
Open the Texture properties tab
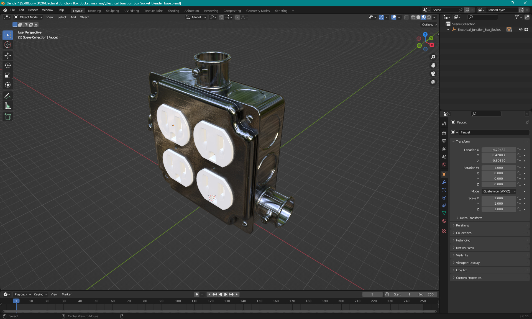coord(444,231)
